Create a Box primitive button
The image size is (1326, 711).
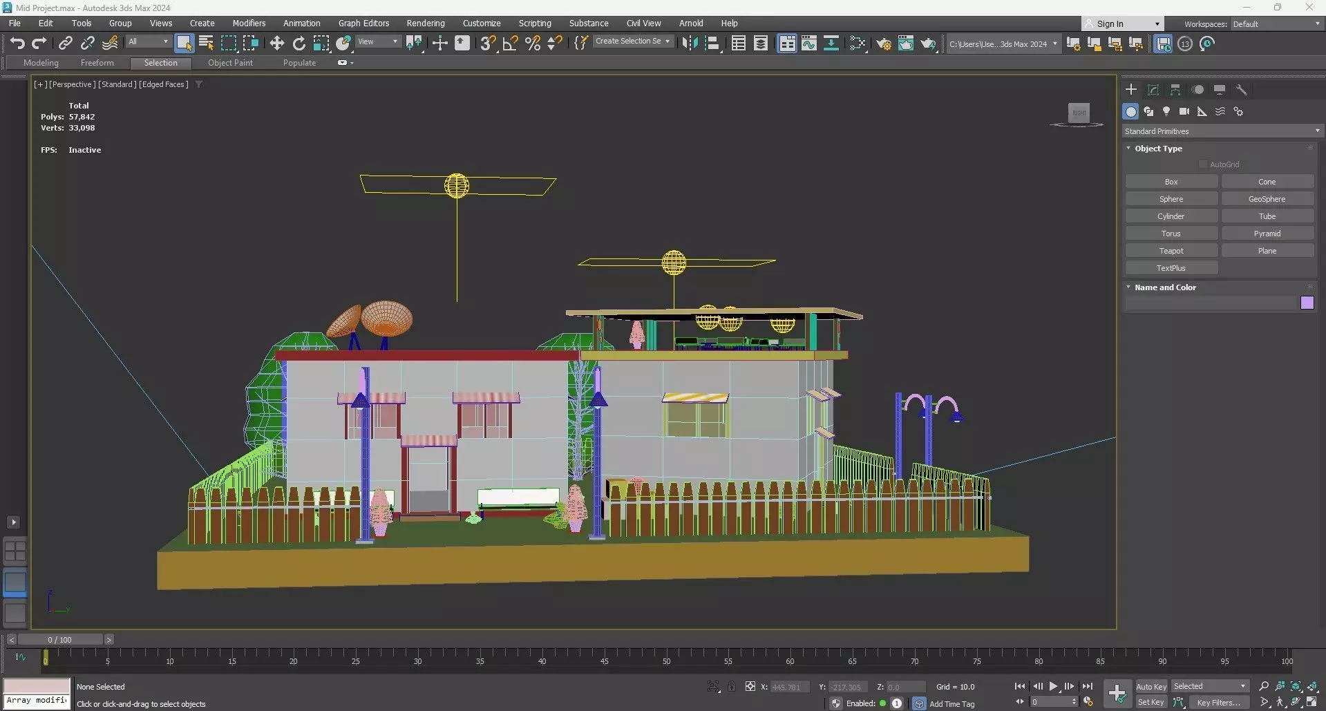click(1171, 182)
